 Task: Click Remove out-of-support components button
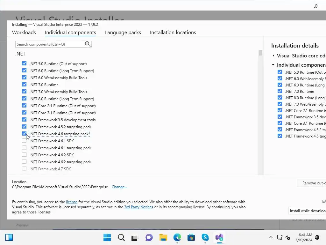(x=312, y=183)
